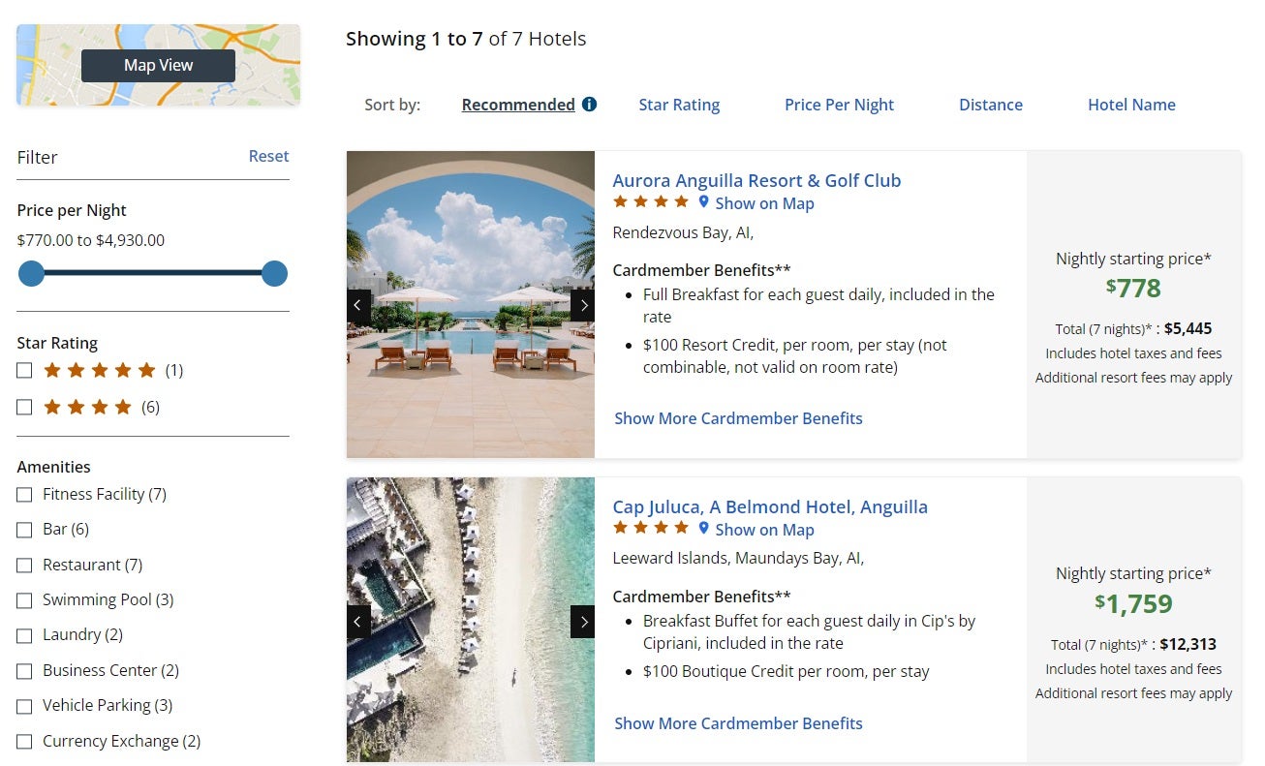Click map pin icon for Cap Juluca

704,529
